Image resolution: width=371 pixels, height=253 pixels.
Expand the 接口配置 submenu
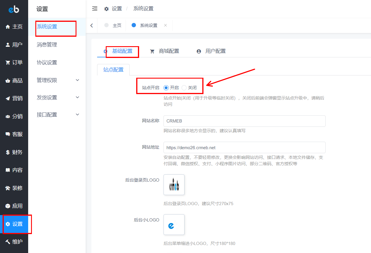[x=77, y=115]
